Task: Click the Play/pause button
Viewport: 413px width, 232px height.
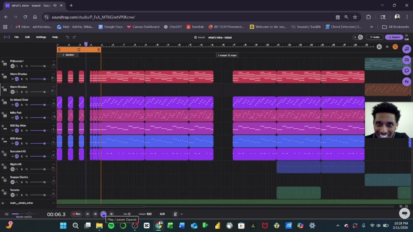Action: click(103, 214)
